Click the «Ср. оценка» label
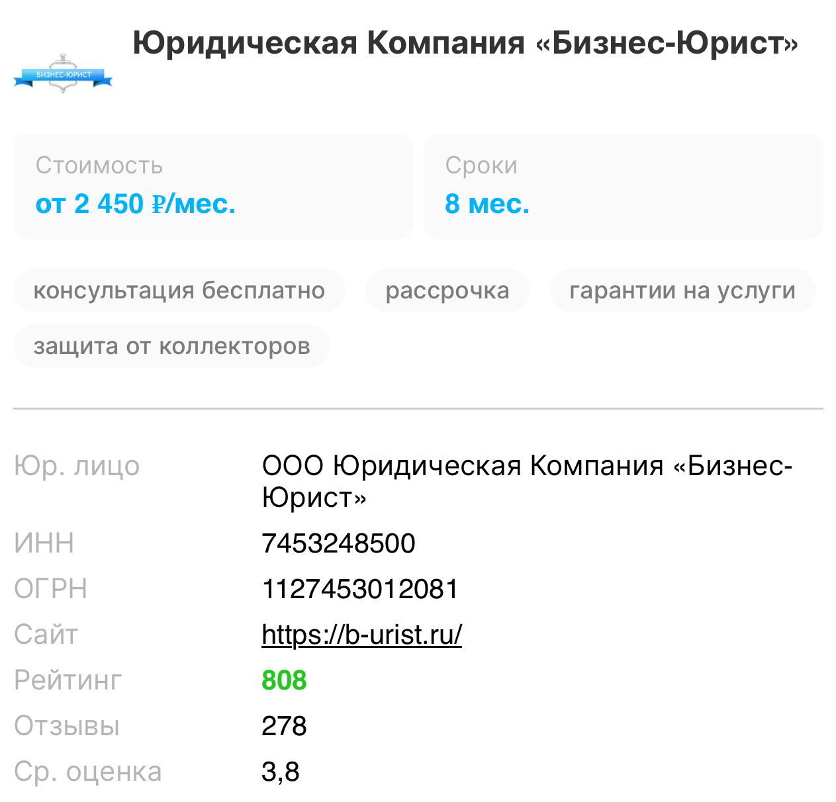This screenshot has width=836, height=802. (x=88, y=772)
